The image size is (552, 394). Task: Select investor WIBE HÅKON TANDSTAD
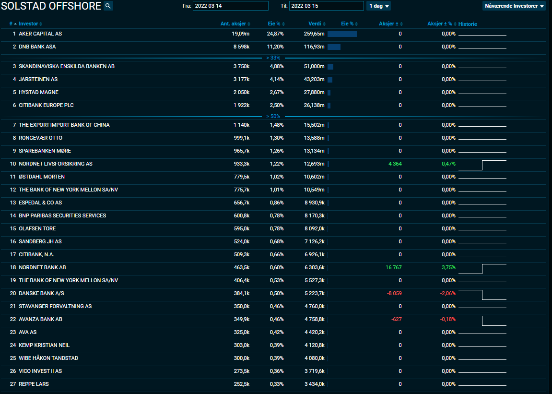pyautogui.click(x=48, y=358)
